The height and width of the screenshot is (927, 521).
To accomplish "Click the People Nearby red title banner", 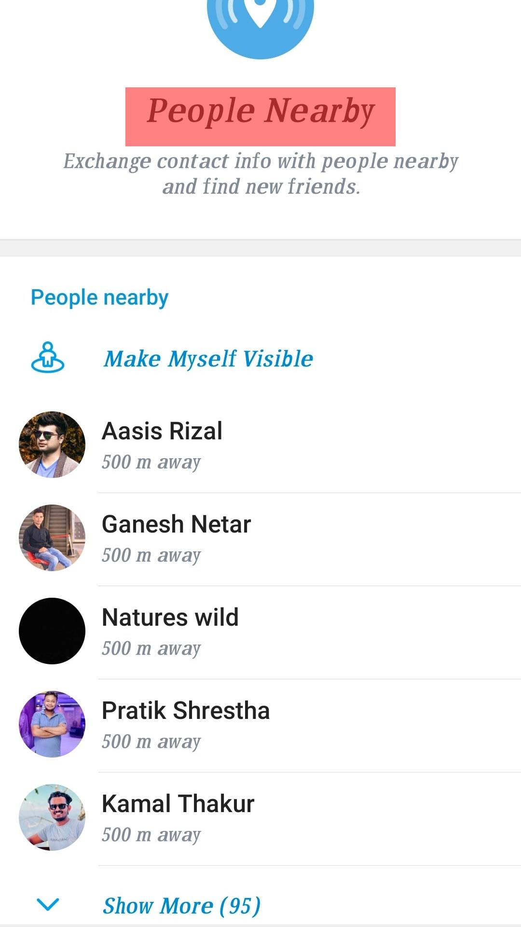I will coord(260,116).
